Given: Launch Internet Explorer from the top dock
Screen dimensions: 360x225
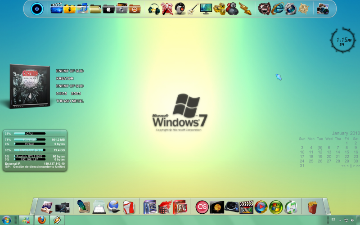Looking at the screenshot, I should pyautogui.click(x=278, y=9).
